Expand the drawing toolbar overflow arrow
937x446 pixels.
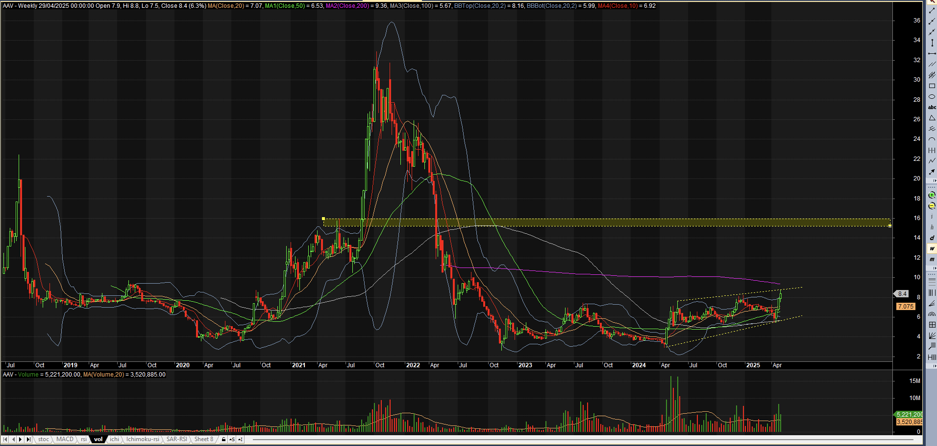click(934, 181)
